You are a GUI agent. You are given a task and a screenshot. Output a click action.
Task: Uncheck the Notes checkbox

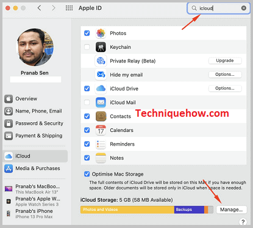(87, 158)
